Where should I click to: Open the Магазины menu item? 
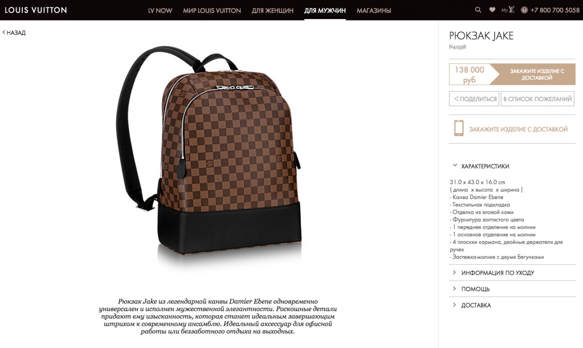coord(374,10)
